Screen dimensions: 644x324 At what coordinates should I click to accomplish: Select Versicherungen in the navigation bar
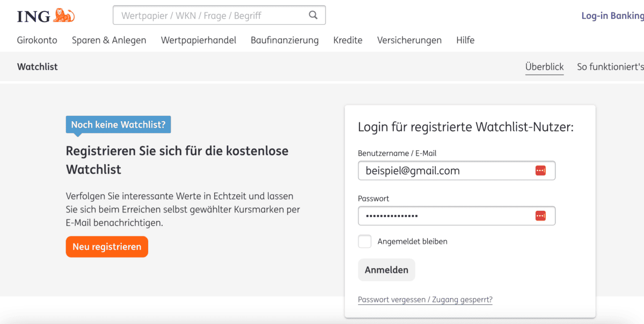coord(409,40)
